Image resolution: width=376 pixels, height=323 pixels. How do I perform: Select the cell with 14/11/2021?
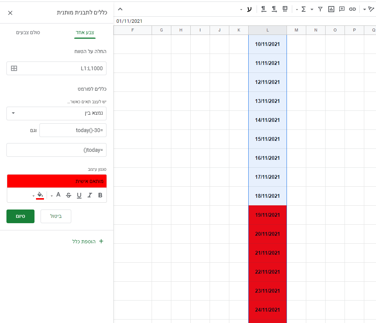tap(268, 120)
